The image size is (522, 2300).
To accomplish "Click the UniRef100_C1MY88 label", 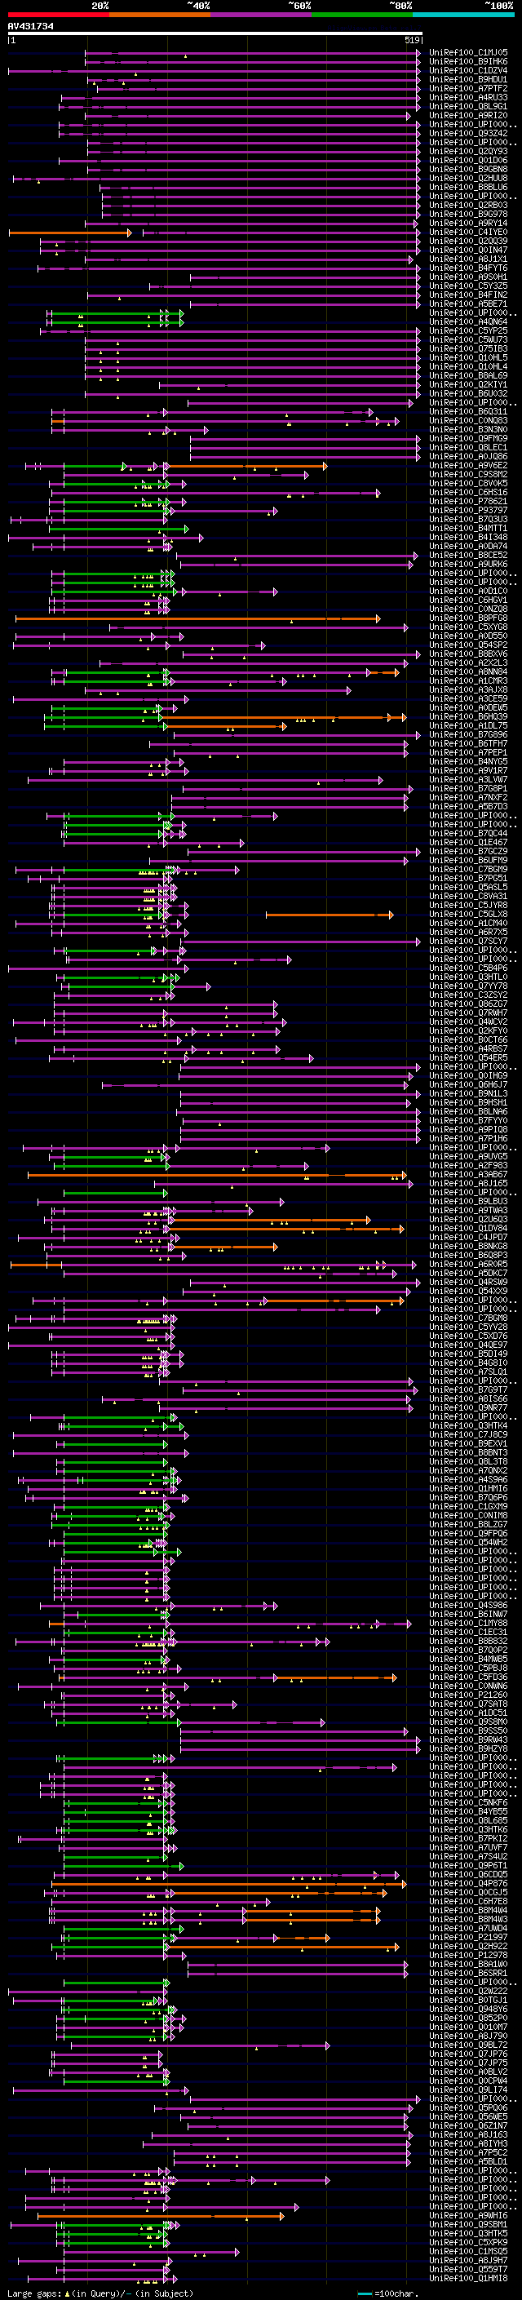I will [468, 1623].
